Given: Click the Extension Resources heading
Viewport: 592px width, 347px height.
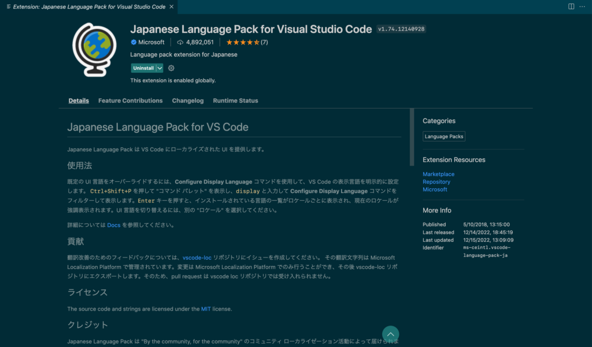Looking at the screenshot, I should [x=454, y=160].
